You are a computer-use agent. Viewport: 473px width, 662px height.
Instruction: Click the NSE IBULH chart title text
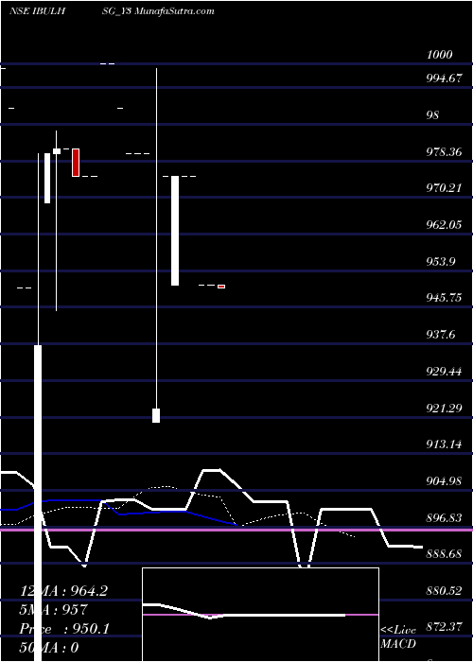pyautogui.click(x=37, y=11)
